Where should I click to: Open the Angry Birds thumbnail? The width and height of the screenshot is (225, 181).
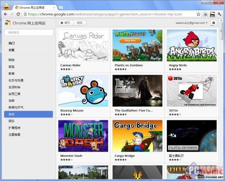pyautogui.click(x=192, y=45)
